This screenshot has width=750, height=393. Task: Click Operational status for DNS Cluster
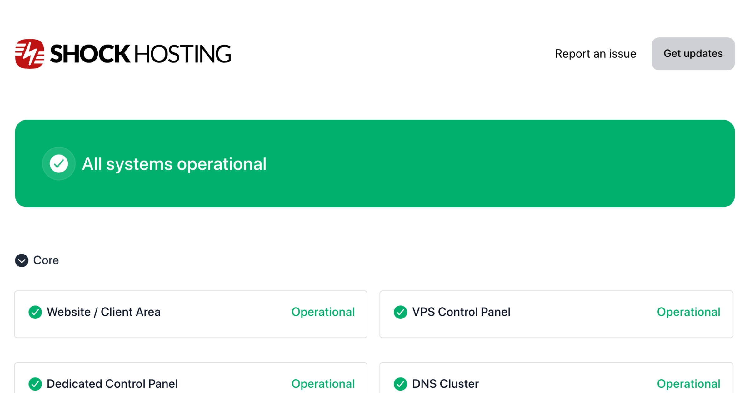tap(688, 384)
